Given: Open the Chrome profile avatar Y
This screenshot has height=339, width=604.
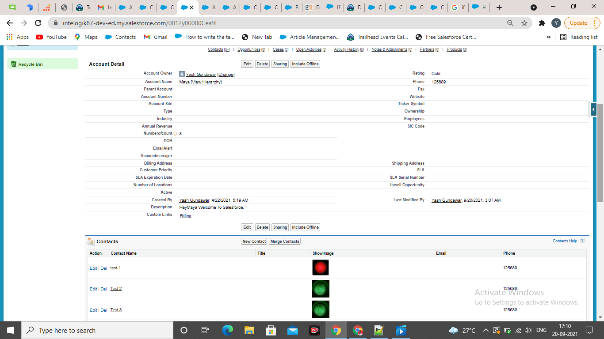Looking at the screenshot, I should pyautogui.click(x=556, y=23).
